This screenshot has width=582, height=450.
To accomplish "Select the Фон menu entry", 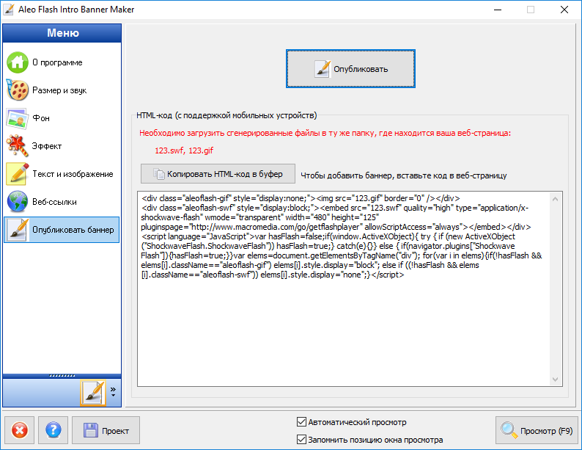I will 62,118.
